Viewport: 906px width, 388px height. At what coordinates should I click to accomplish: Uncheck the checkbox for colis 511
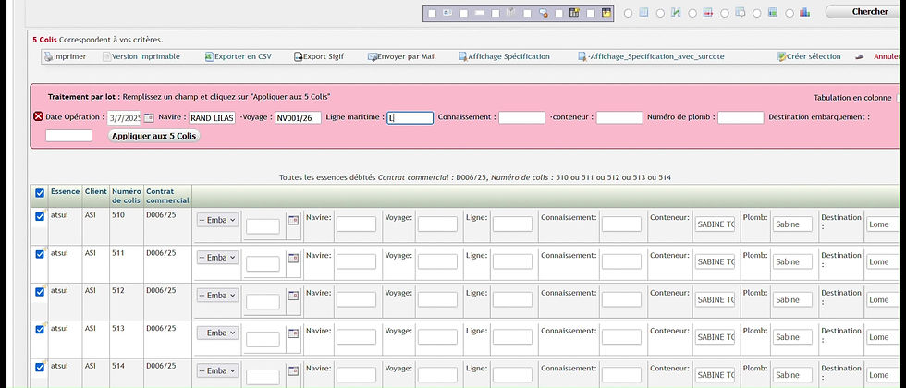(40, 254)
